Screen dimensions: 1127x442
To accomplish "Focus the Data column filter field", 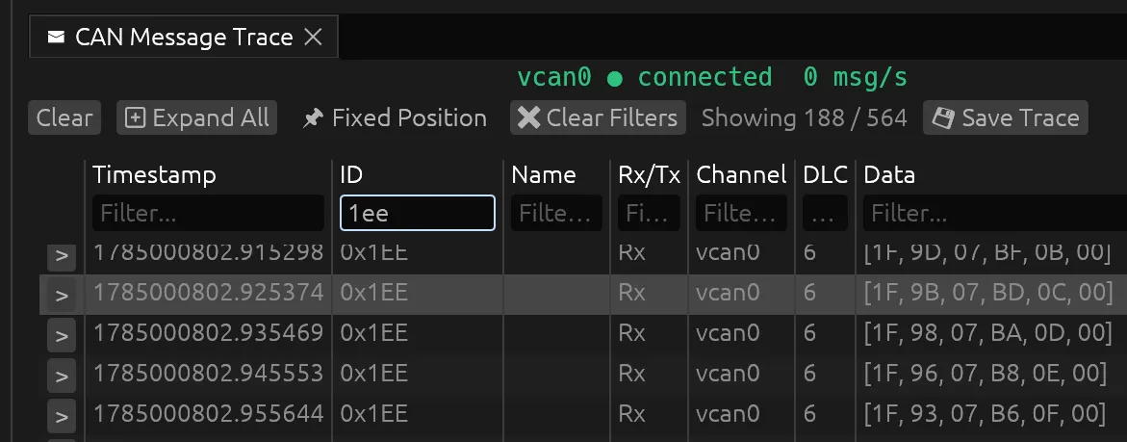I will (995, 214).
